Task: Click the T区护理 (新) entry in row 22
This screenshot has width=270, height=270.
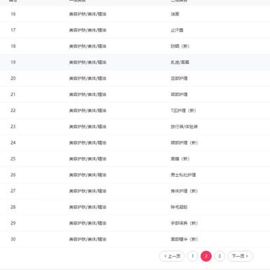Action: pos(183,111)
